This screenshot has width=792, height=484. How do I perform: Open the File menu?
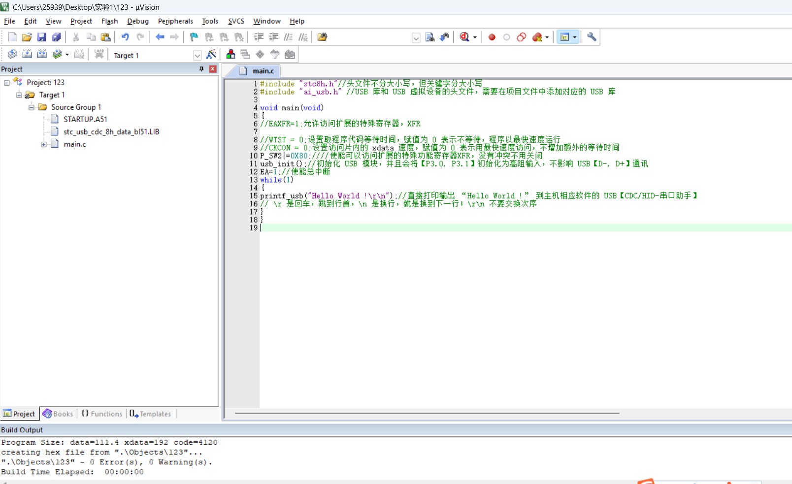pos(9,21)
